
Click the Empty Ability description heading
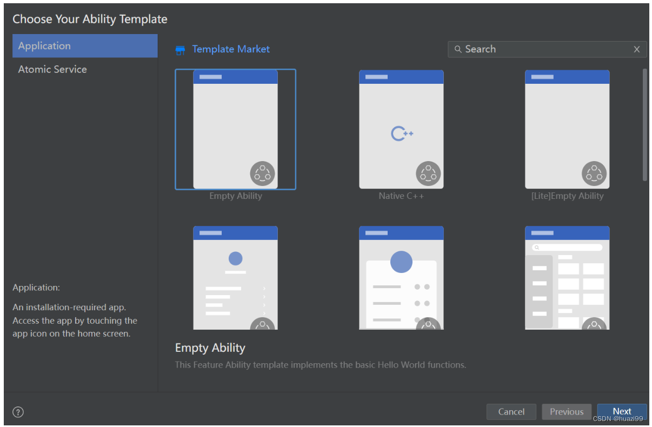(x=210, y=348)
